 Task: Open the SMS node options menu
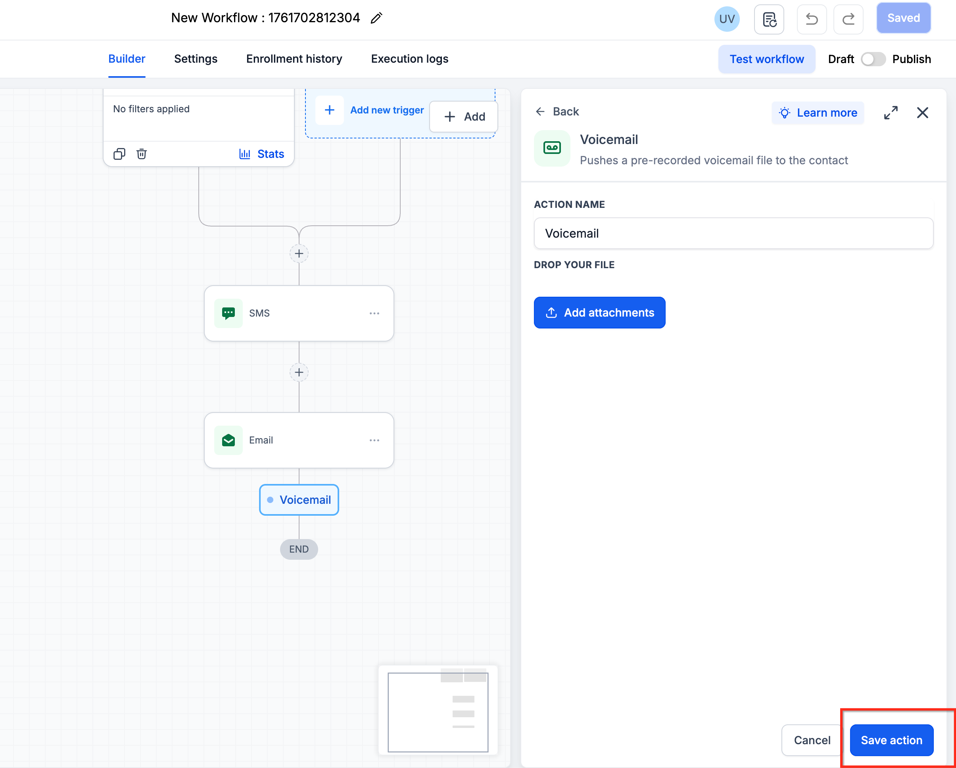pos(374,313)
